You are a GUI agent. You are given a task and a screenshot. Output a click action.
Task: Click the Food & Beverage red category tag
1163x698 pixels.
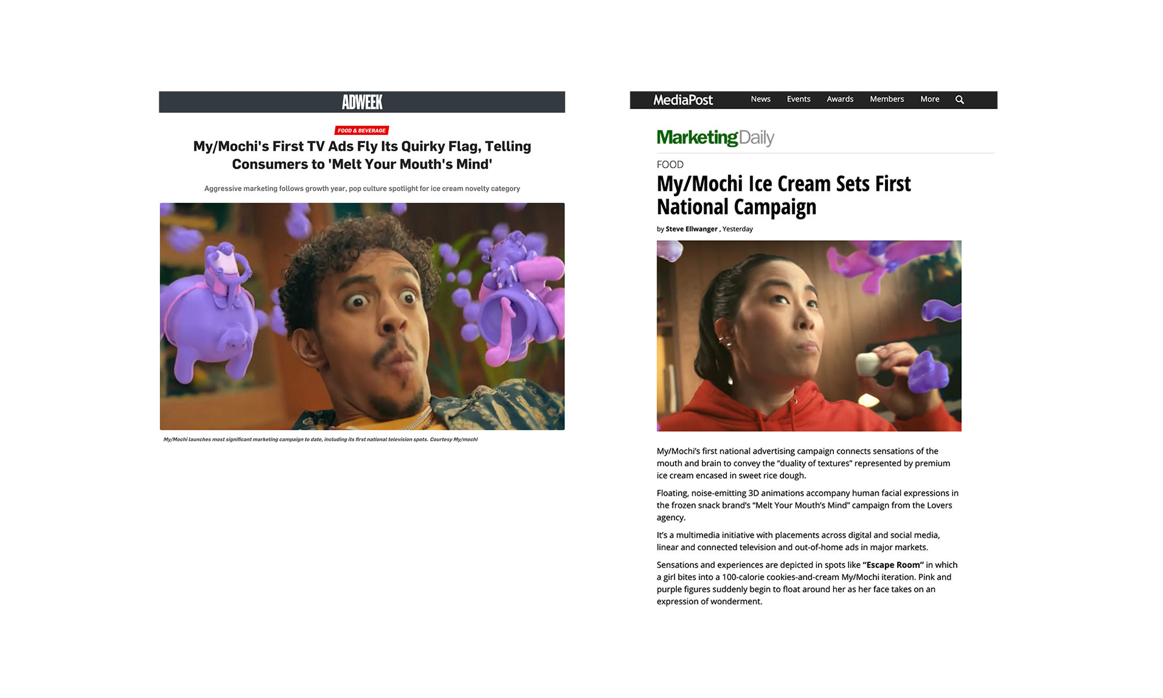click(x=362, y=130)
